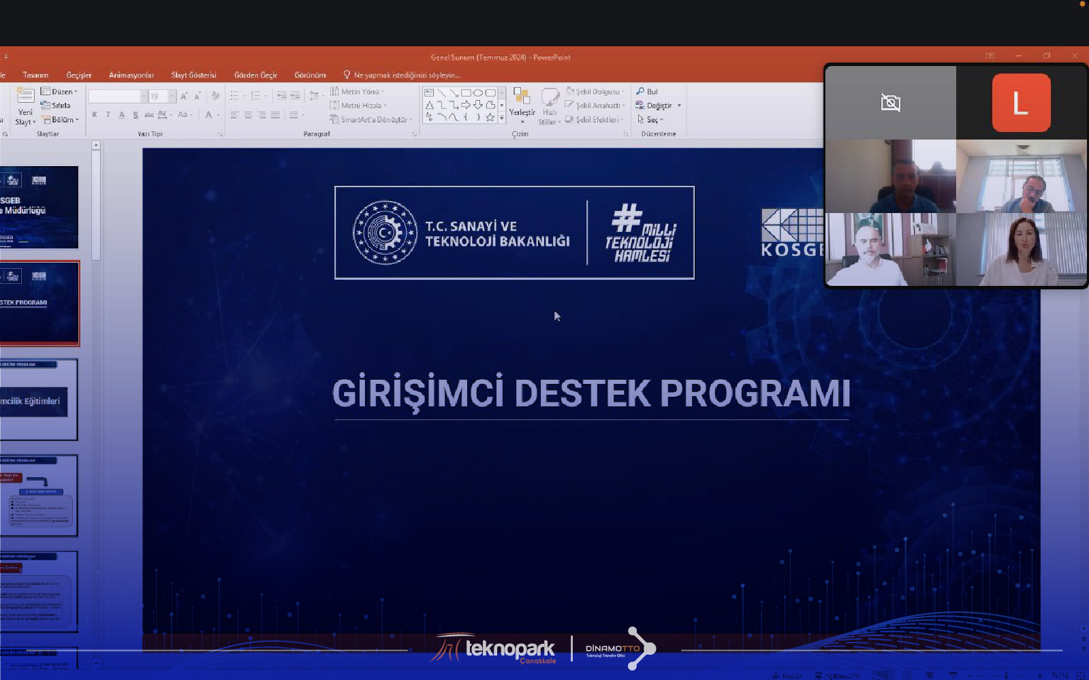Increase font size with the large A icon
This screenshot has width=1089, height=680.
pyautogui.click(x=184, y=97)
